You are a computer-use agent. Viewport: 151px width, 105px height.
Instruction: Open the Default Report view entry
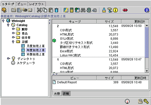[67, 82]
